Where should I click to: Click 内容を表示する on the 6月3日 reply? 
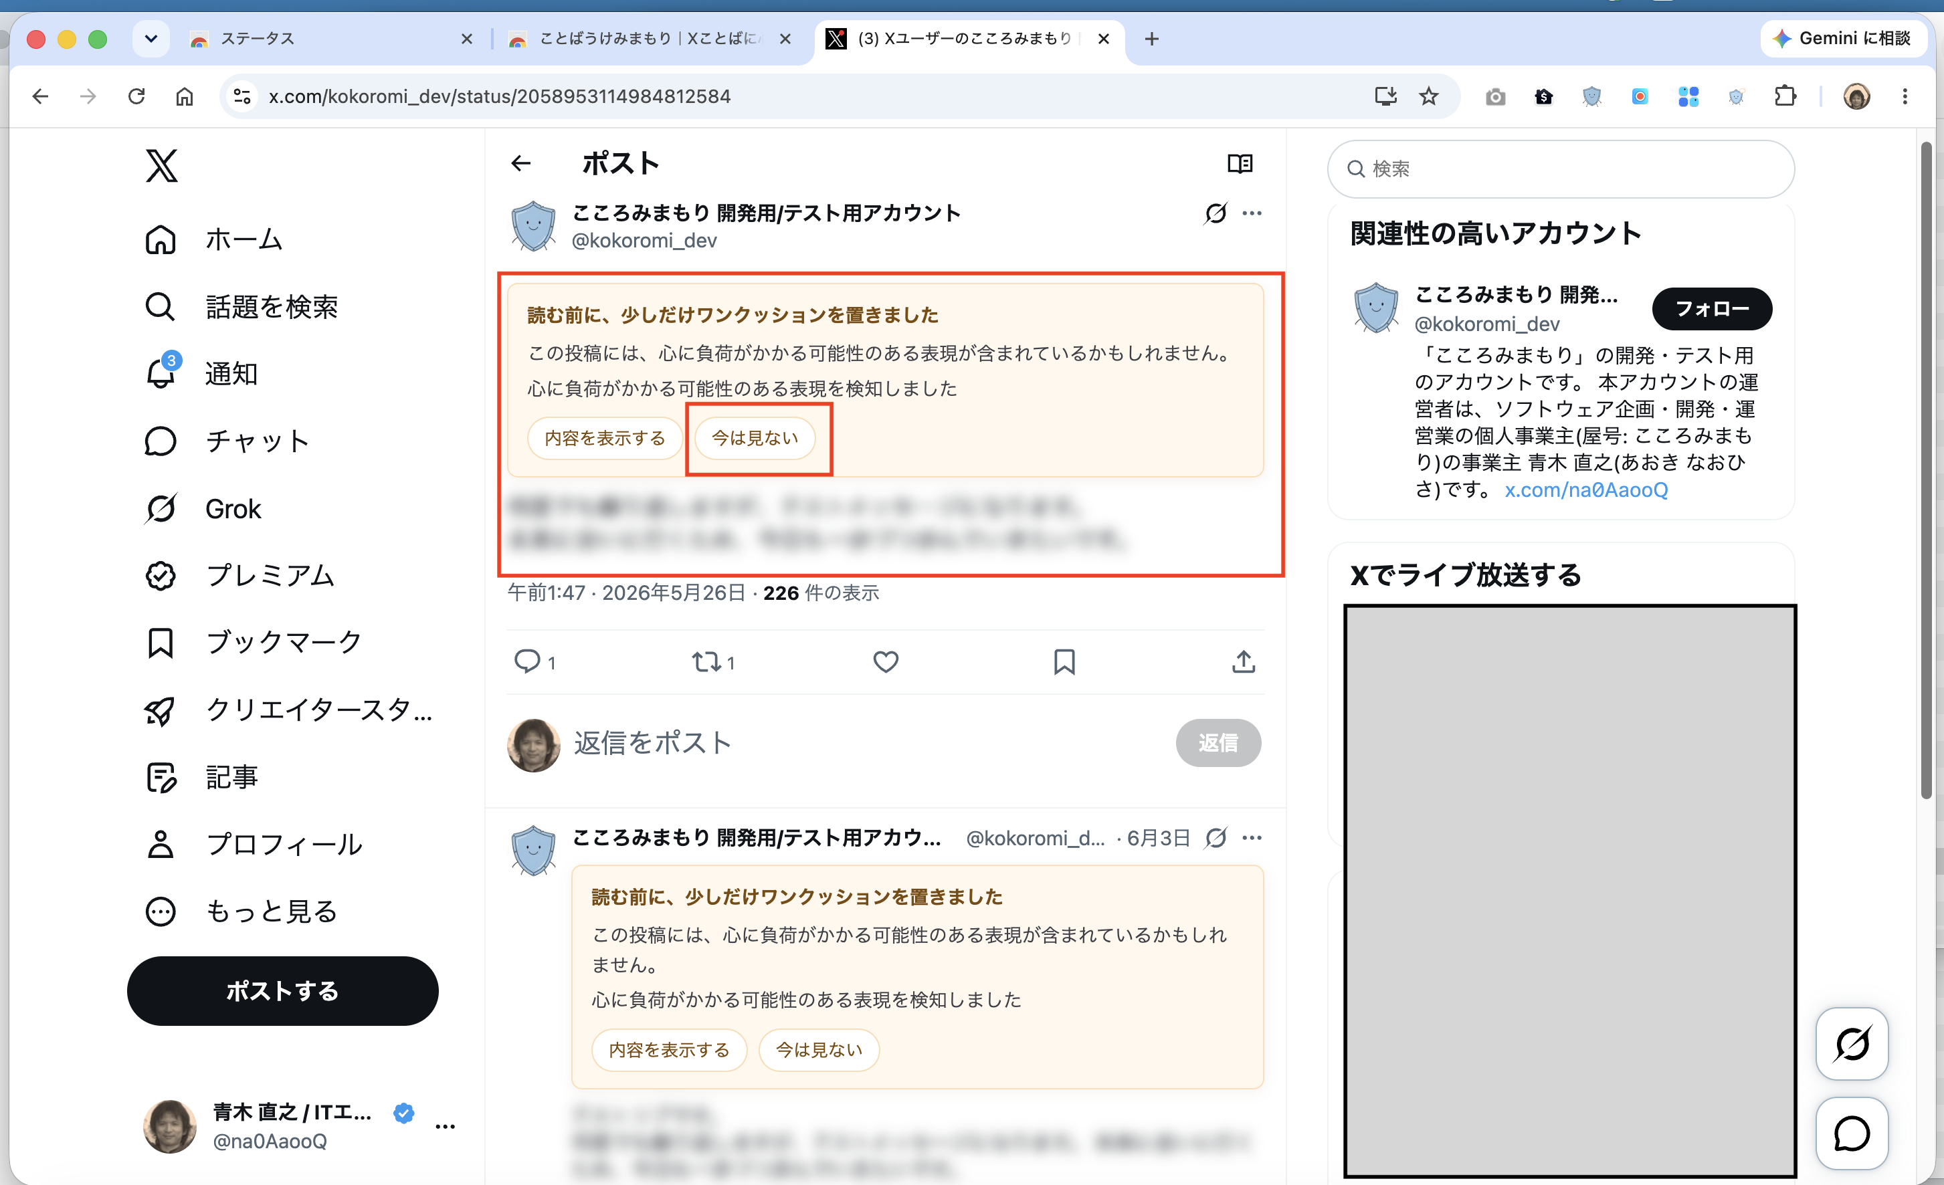pyautogui.click(x=669, y=1050)
